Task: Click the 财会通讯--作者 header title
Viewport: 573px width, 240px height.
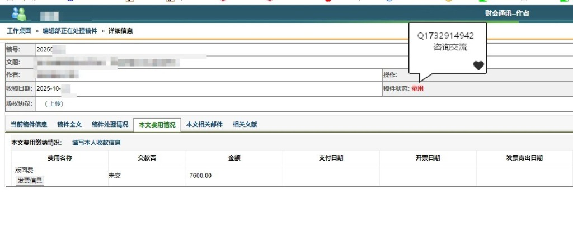Action: tap(507, 13)
